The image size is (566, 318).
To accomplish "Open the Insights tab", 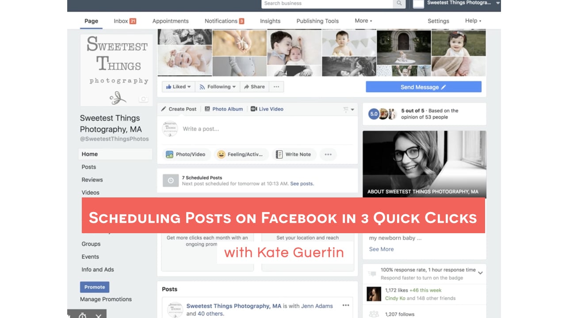I will coord(270,21).
